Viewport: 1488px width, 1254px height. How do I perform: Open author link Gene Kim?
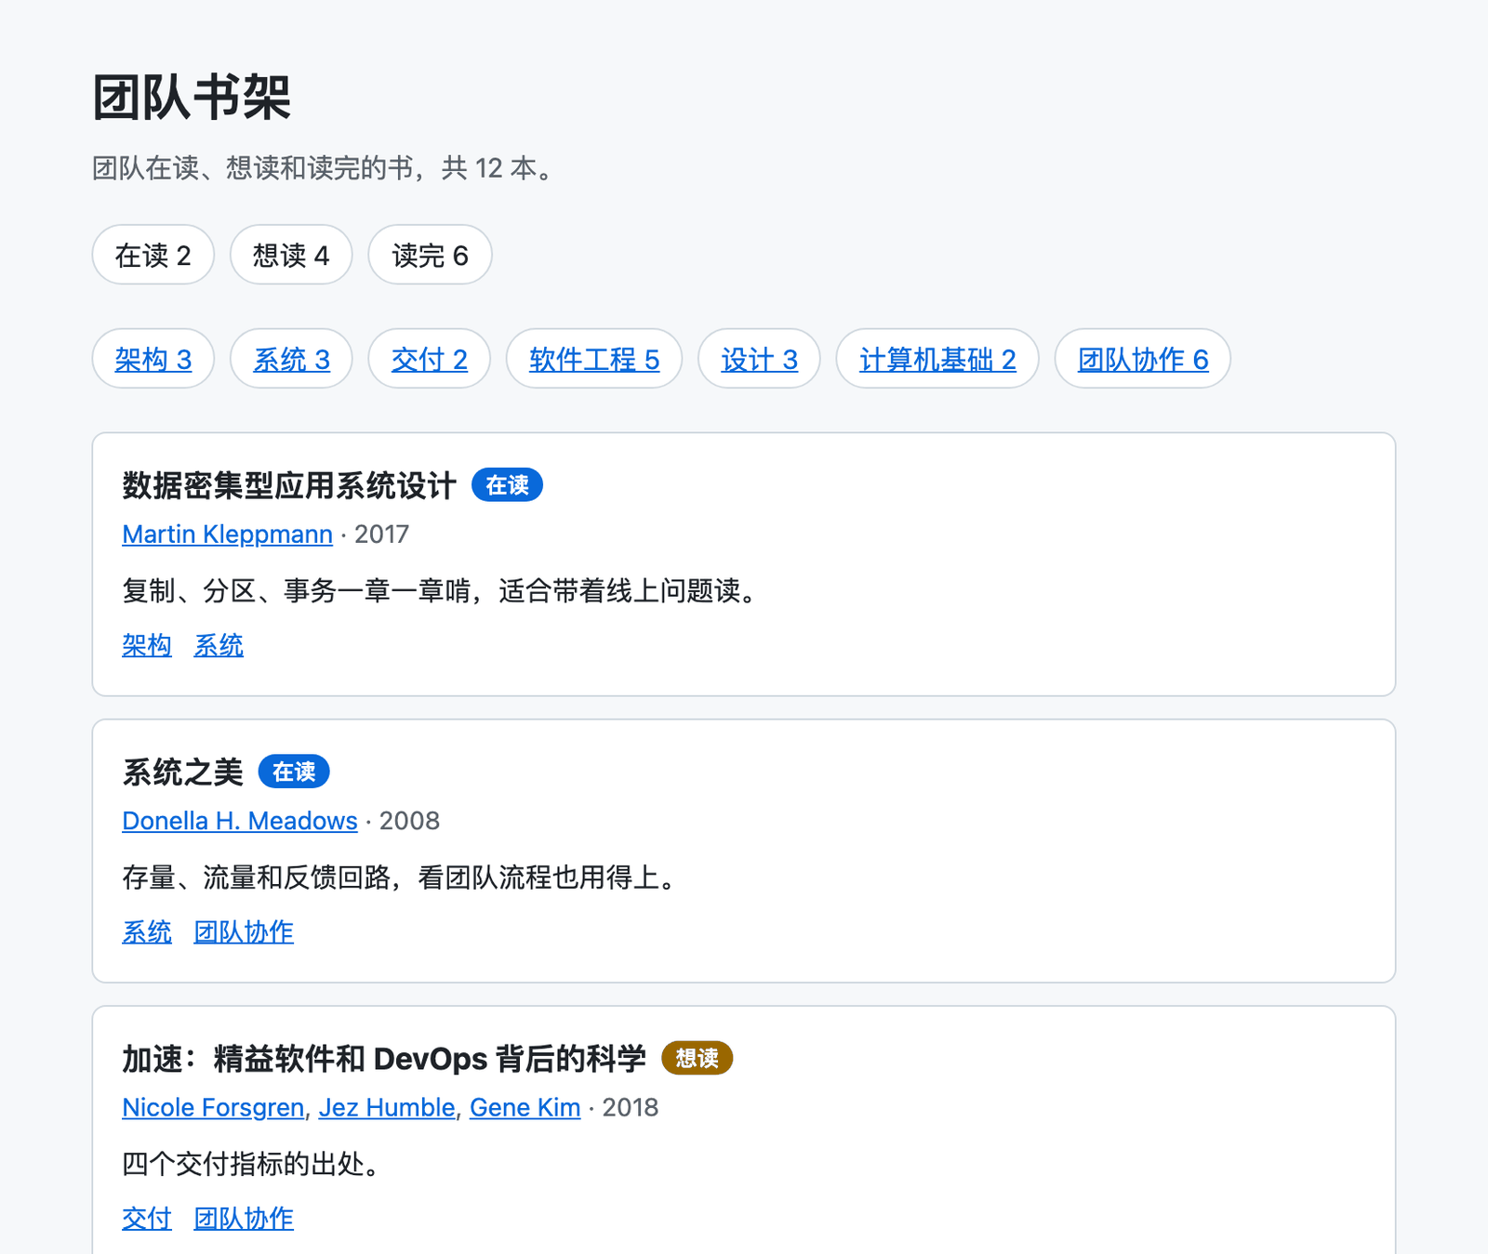525,1107
